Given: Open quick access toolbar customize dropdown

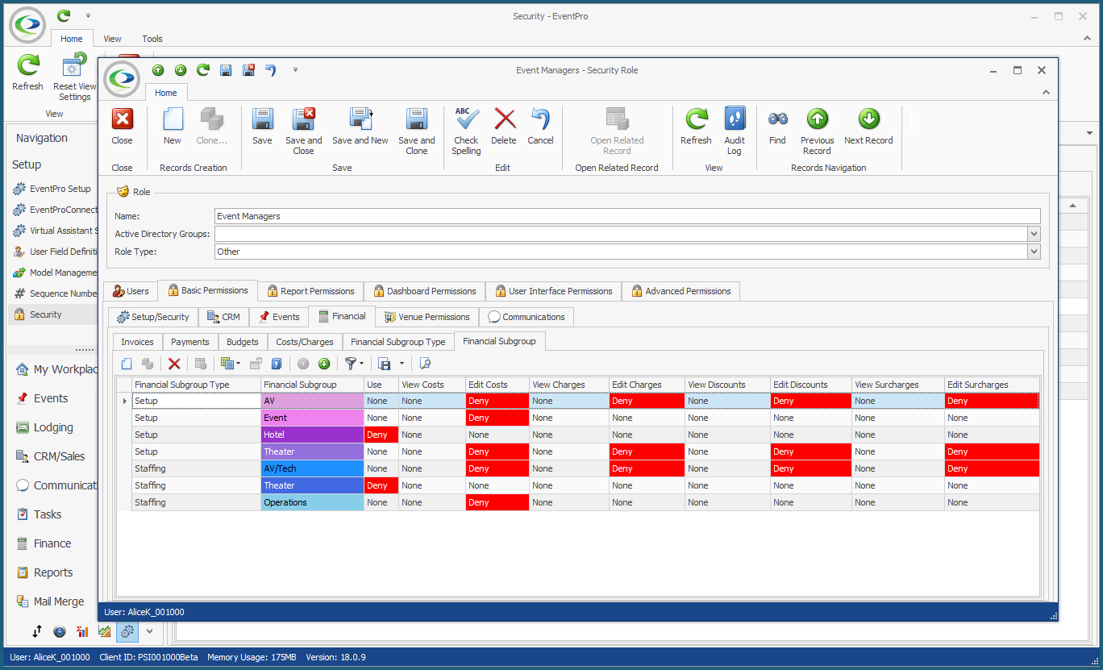Looking at the screenshot, I should pyautogui.click(x=295, y=70).
